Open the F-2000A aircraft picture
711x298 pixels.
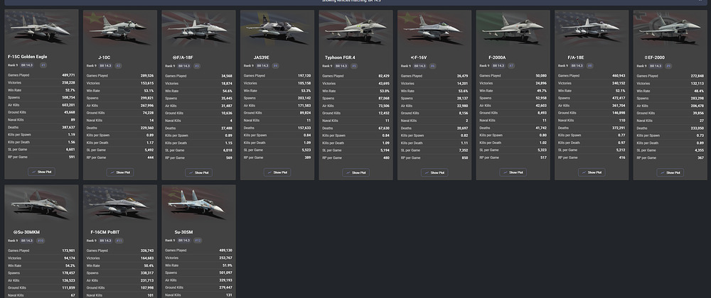coord(513,28)
